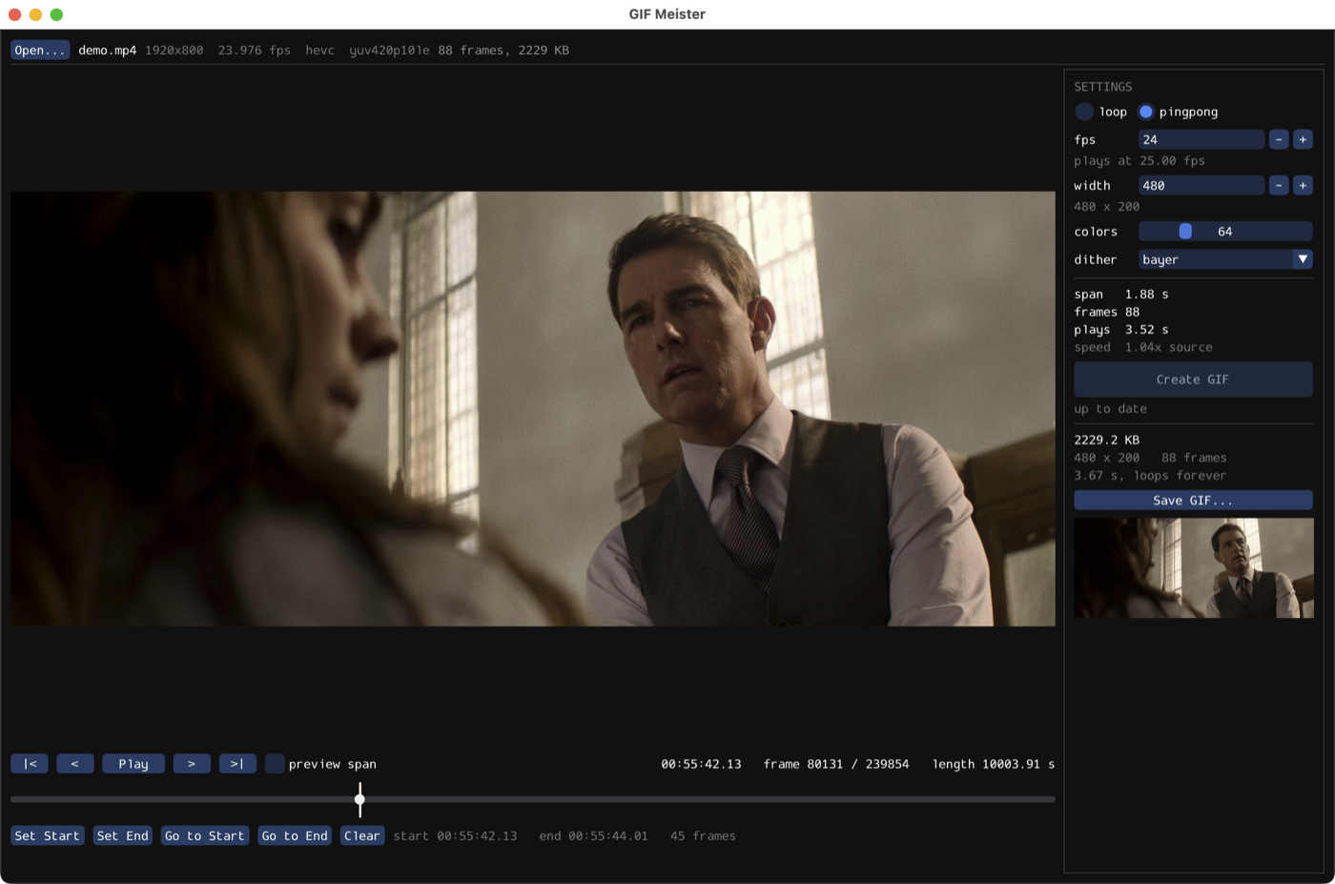Step back one frame with < button
1335x884 pixels.
click(74, 764)
